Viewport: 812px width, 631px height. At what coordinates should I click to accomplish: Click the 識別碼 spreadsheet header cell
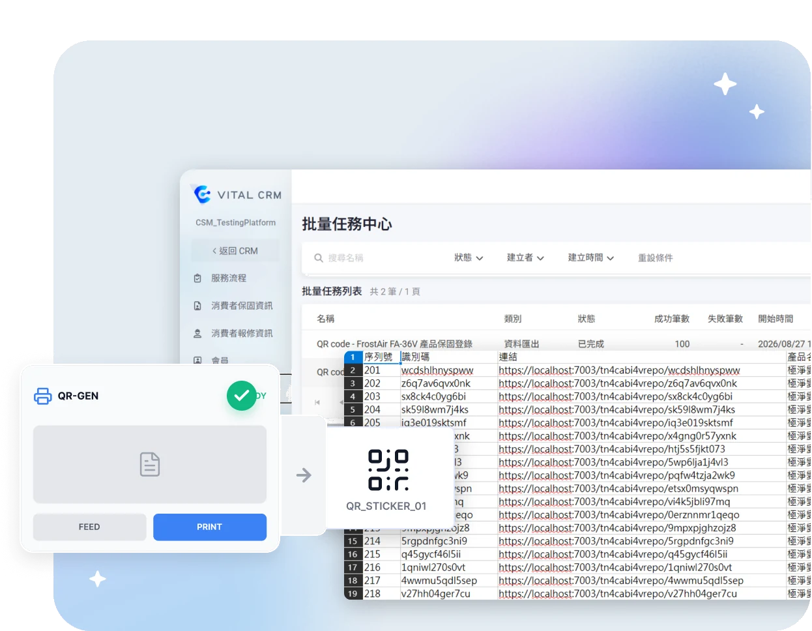[448, 357]
